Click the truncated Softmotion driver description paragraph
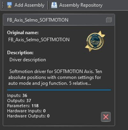This screenshot has width=128, height=130. click(55, 77)
